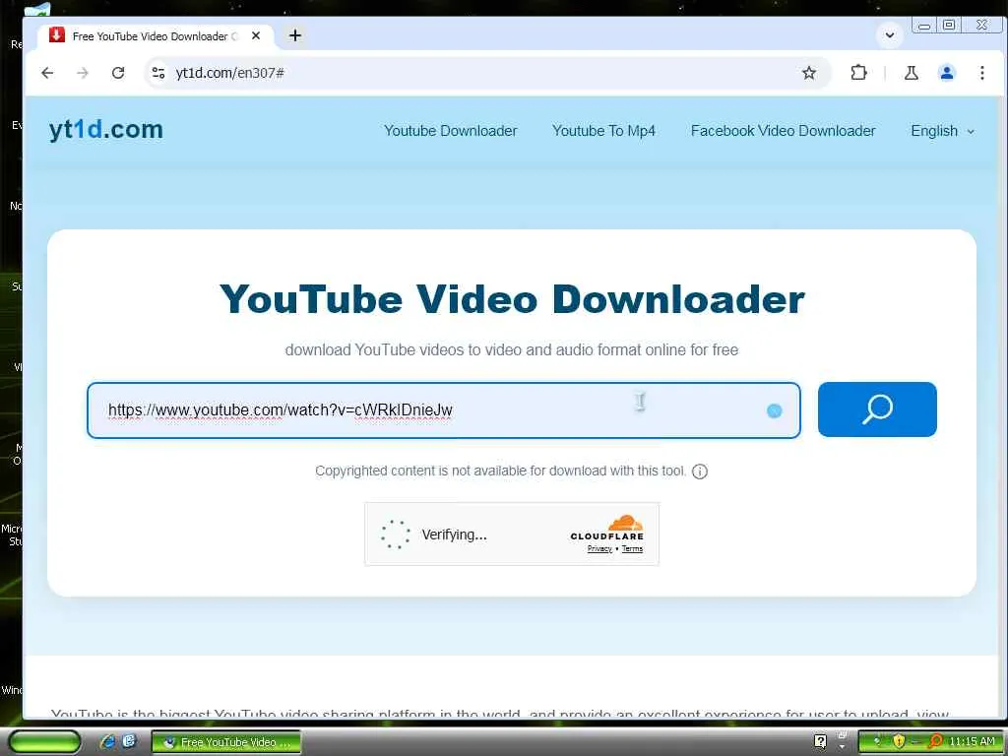Open Chrome Labs flask icon

(911, 73)
